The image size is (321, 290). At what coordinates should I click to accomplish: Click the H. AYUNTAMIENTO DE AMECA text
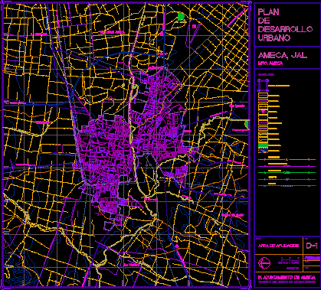pos(287,277)
